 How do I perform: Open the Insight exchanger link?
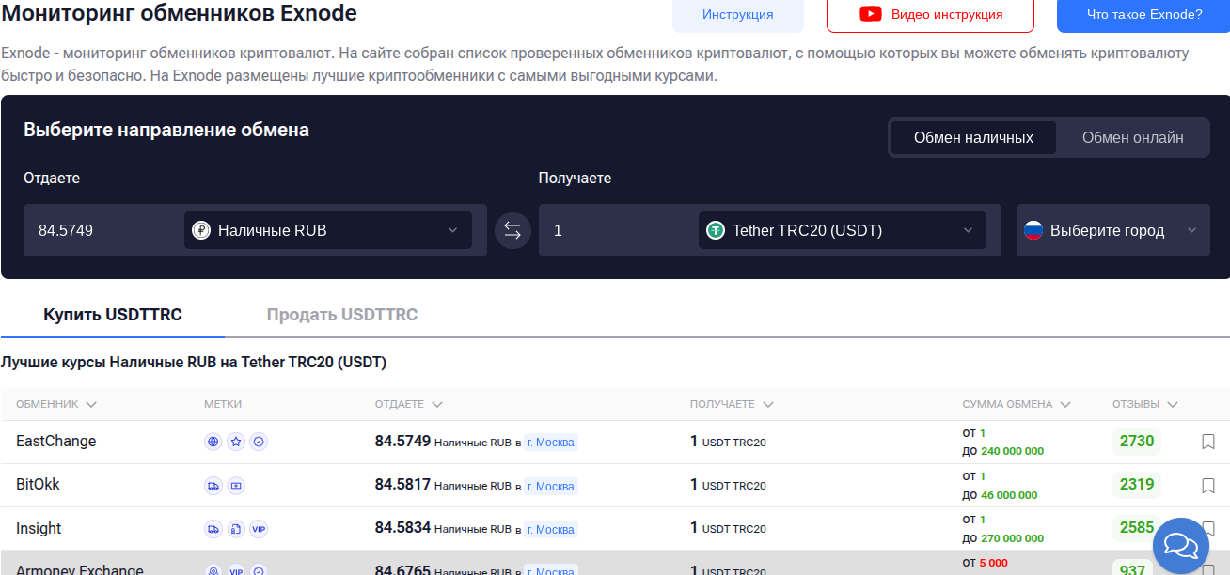click(x=39, y=529)
